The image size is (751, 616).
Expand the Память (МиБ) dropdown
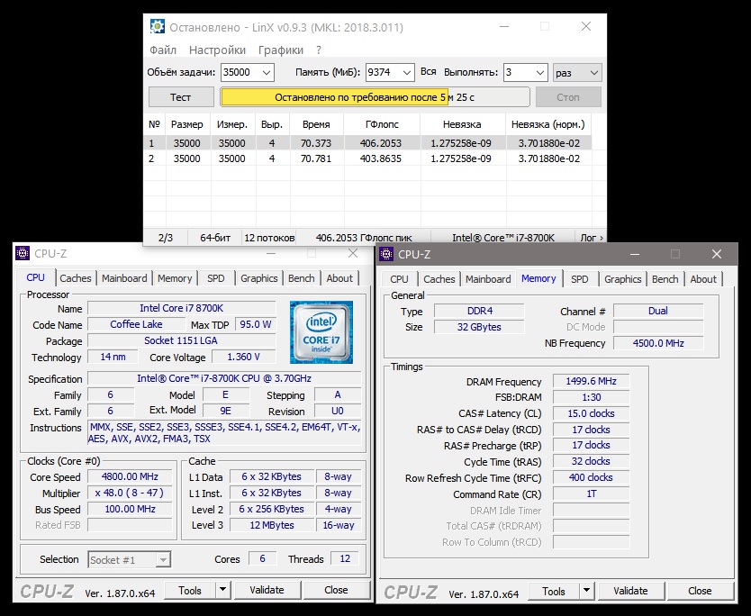[x=407, y=72]
